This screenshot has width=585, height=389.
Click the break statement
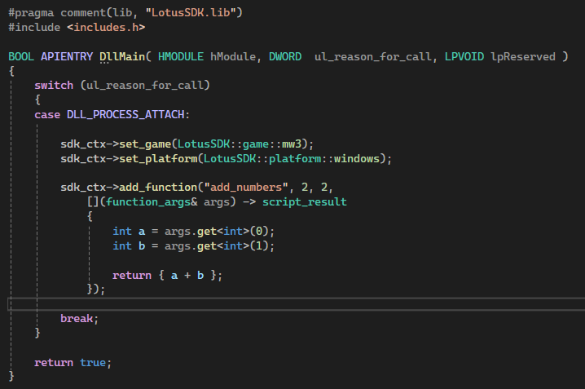(x=80, y=319)
